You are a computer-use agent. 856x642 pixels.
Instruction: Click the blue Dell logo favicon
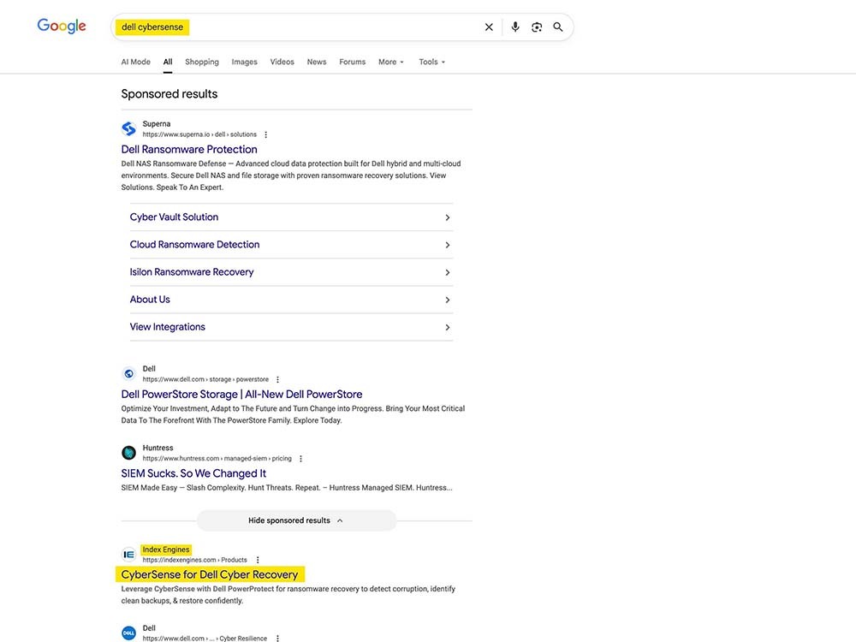(129, 633)
